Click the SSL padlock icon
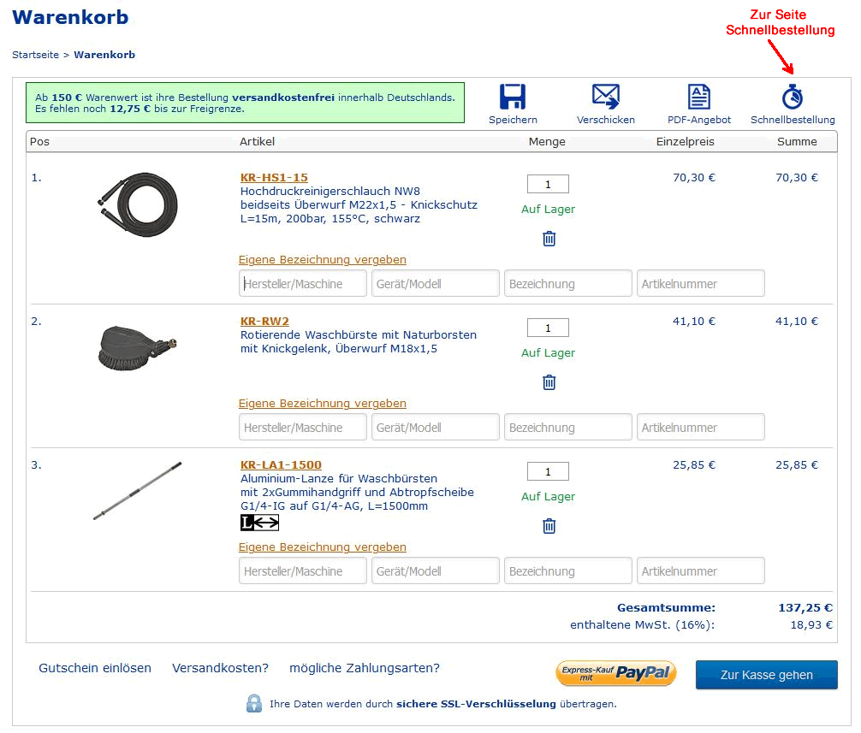 tap(254, 703)
